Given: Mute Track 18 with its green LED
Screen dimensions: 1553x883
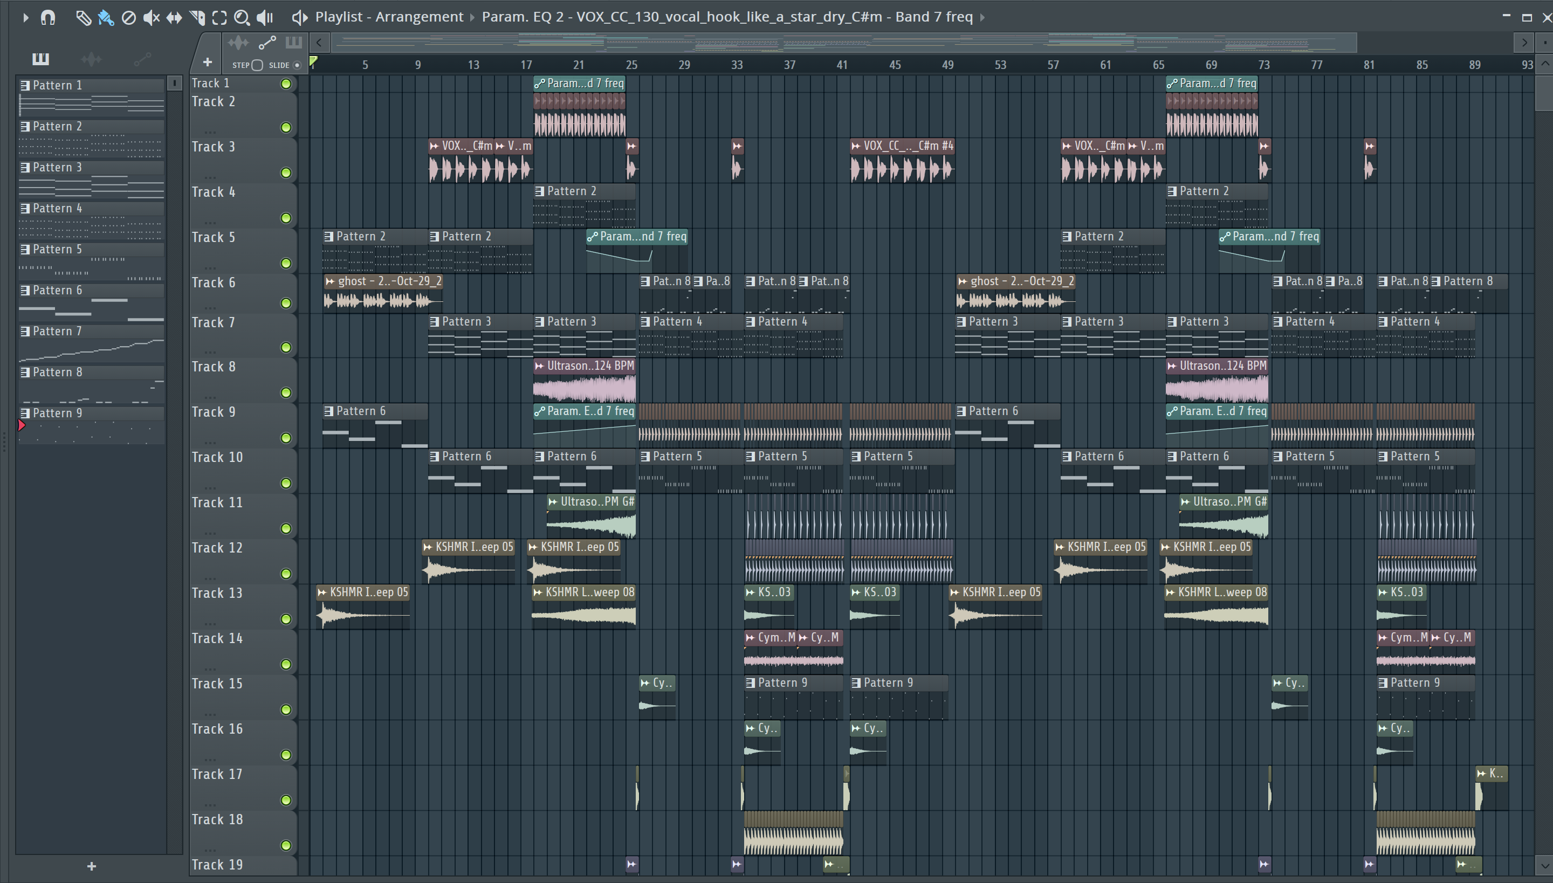Looking at the screenshot, I should pos(286,845).
